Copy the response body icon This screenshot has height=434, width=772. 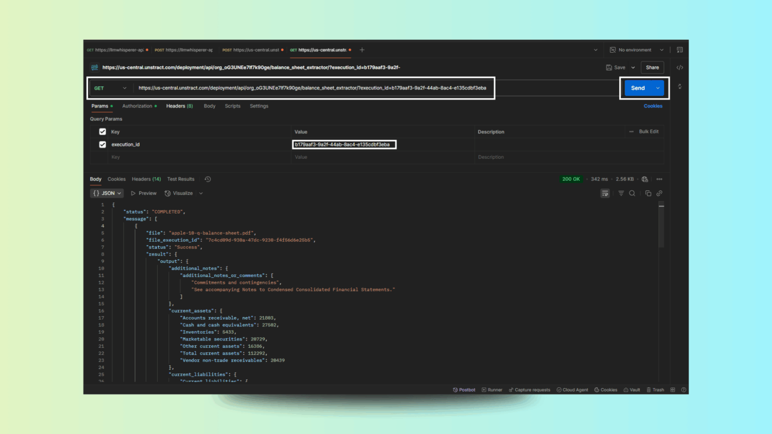[x=648, y=193]
